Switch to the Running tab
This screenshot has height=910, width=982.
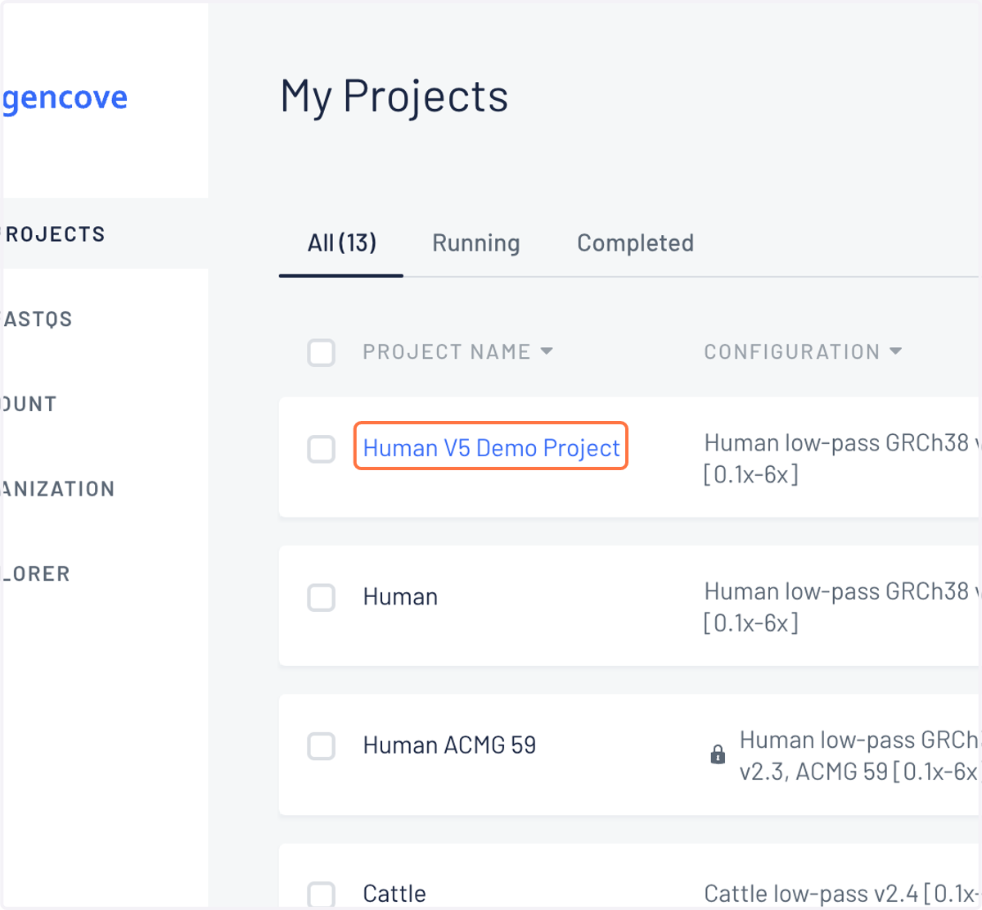[x=476, y=243]
